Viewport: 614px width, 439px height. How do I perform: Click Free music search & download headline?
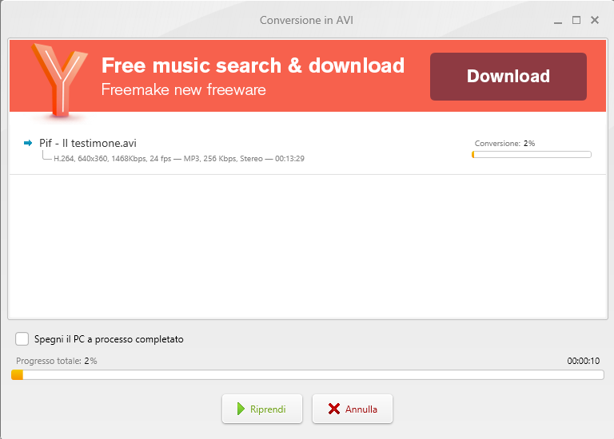tap(253, 65)
